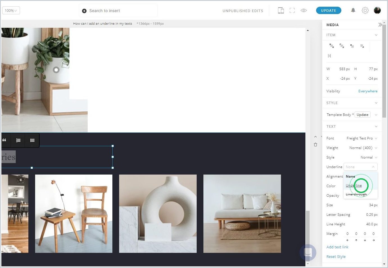Open the text Style dropdown Normal
Screen dimensions: 388x268
tap(369, 157)
